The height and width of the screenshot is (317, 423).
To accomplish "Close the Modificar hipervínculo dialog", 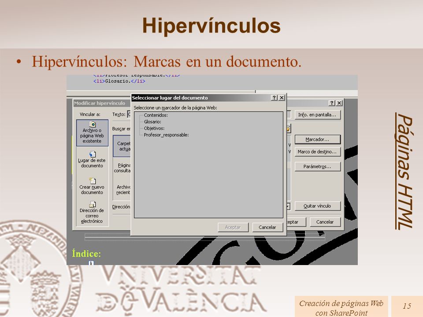I will pyautogui.click(x=339, y=103).
